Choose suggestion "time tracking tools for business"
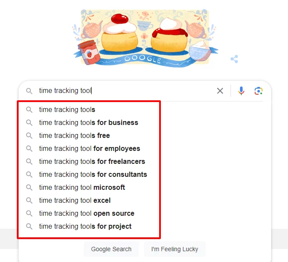Image resolution: width=288 pixels, height=262 pixels. pyautogui.click(x=89, y=123)
